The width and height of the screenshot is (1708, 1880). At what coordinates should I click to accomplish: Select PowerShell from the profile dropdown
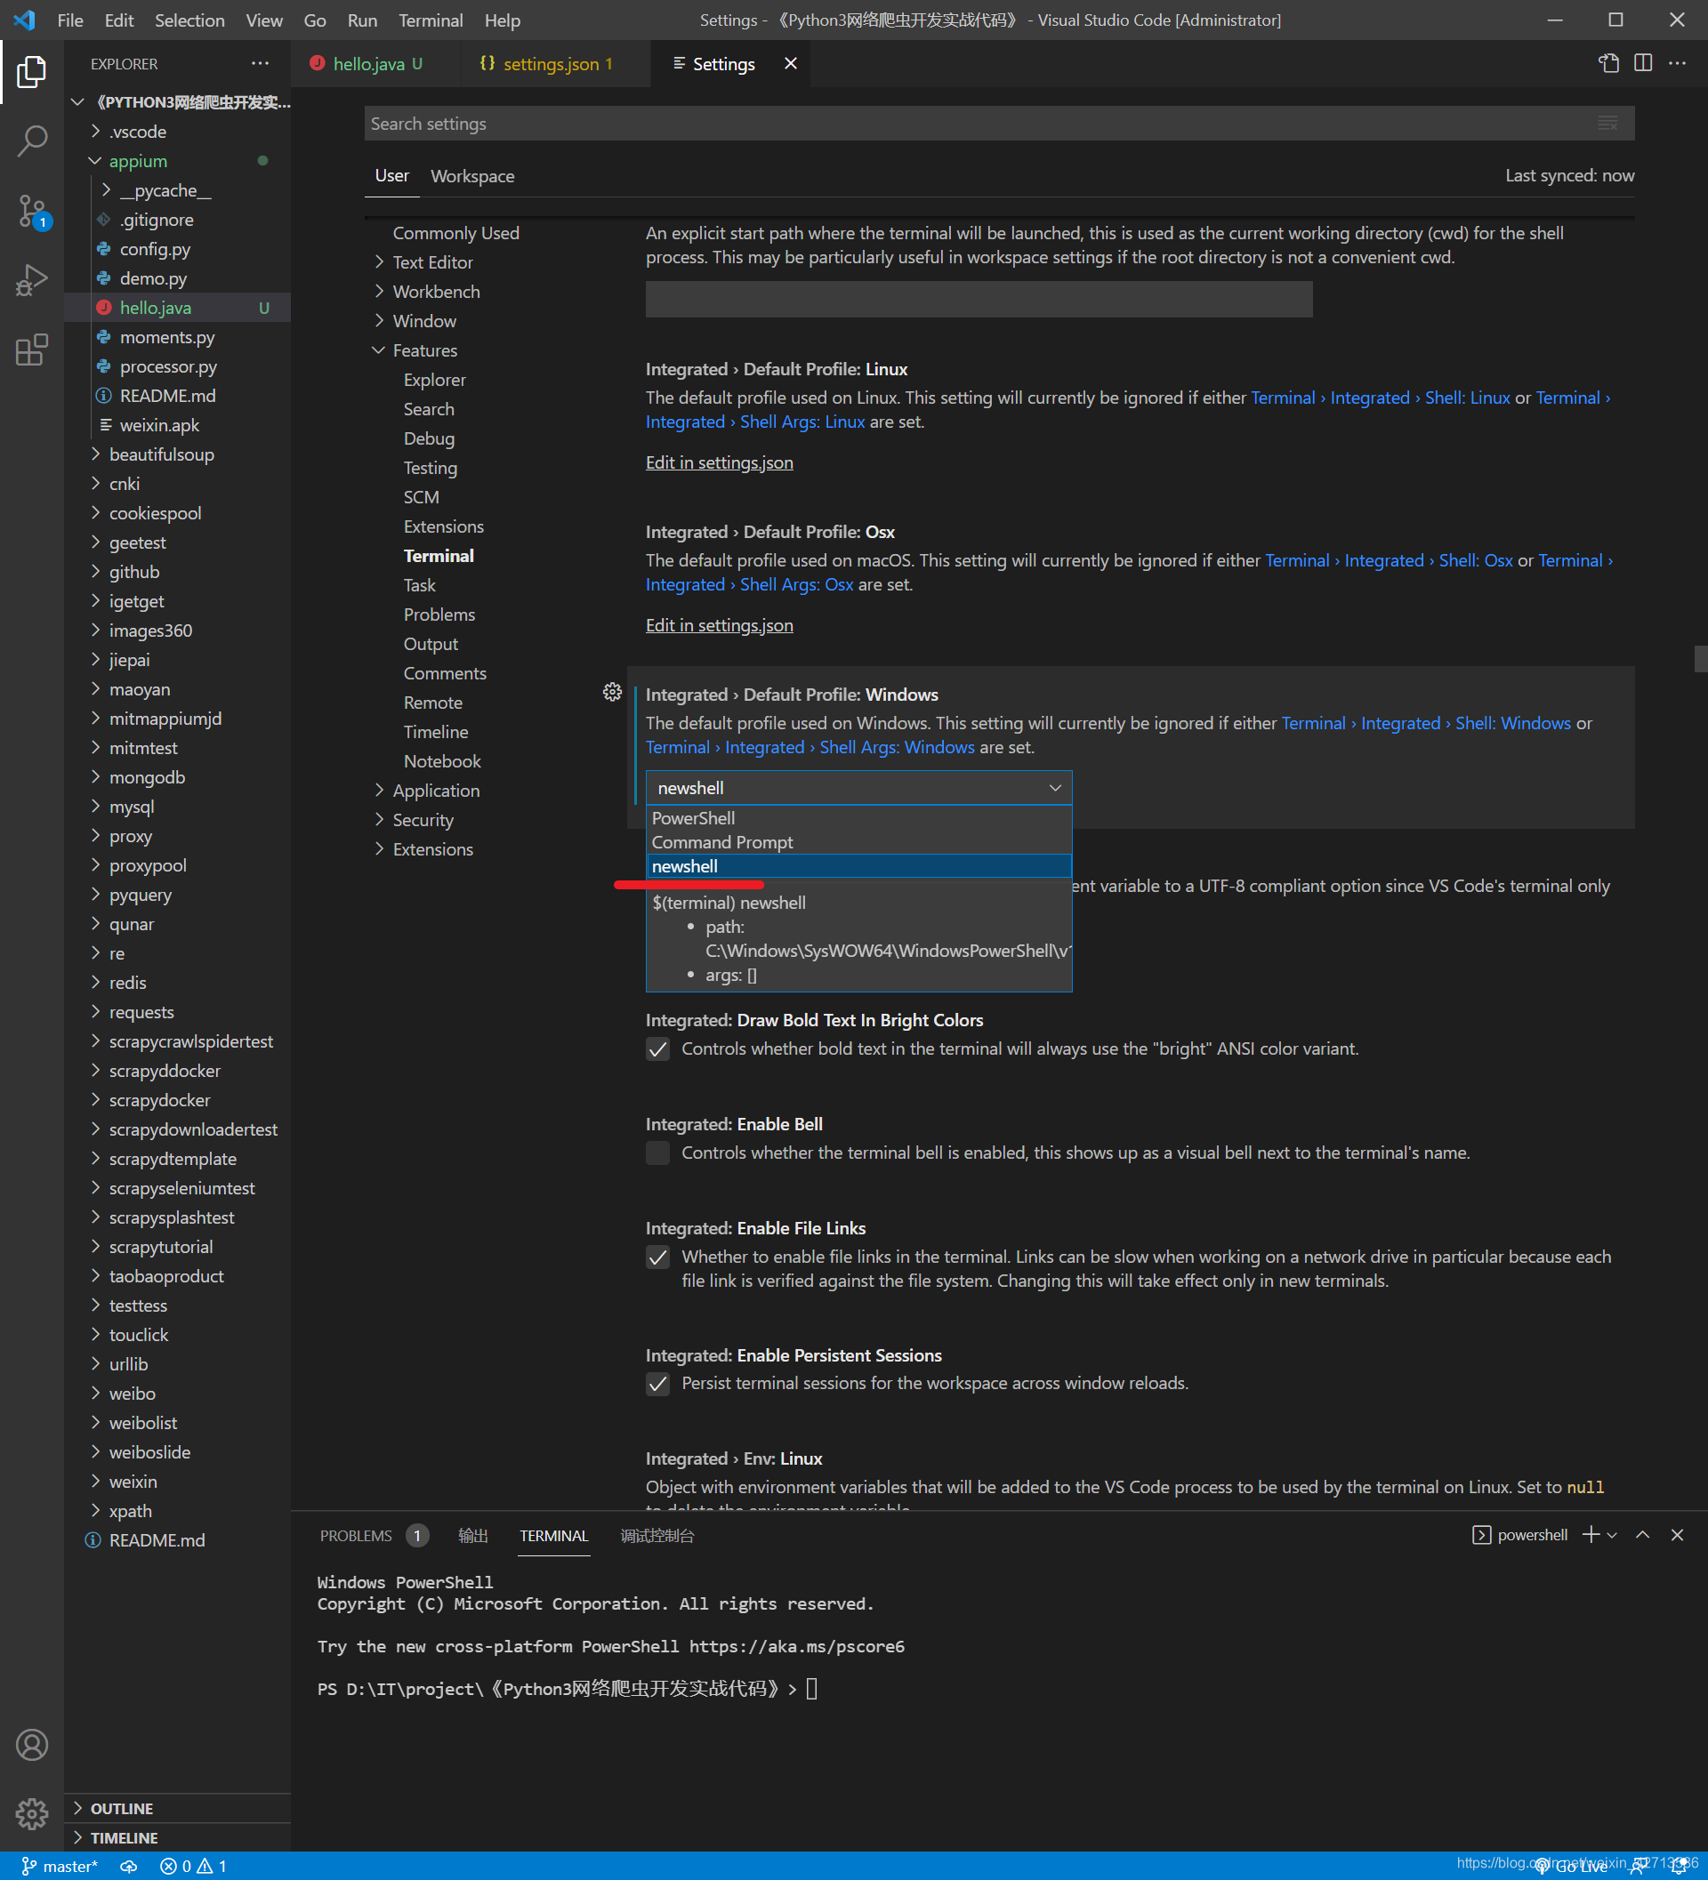693,818
